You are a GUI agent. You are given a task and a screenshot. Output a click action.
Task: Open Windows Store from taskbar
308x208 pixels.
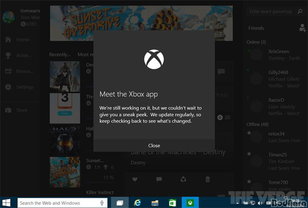[172, 203]
